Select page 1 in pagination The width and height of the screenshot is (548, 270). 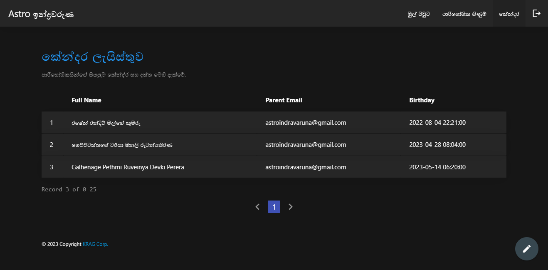point(274,207)
